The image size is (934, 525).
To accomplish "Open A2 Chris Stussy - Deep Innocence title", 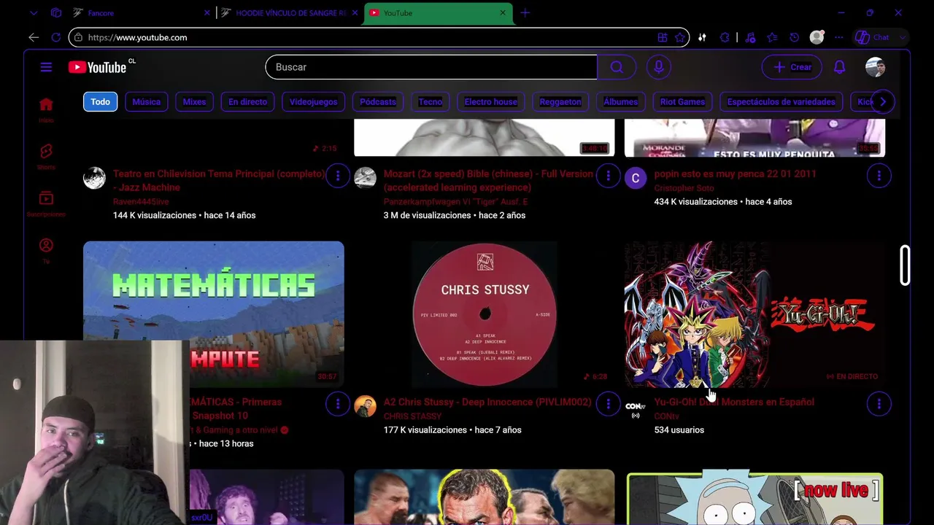I will click(x=487, y=402).
